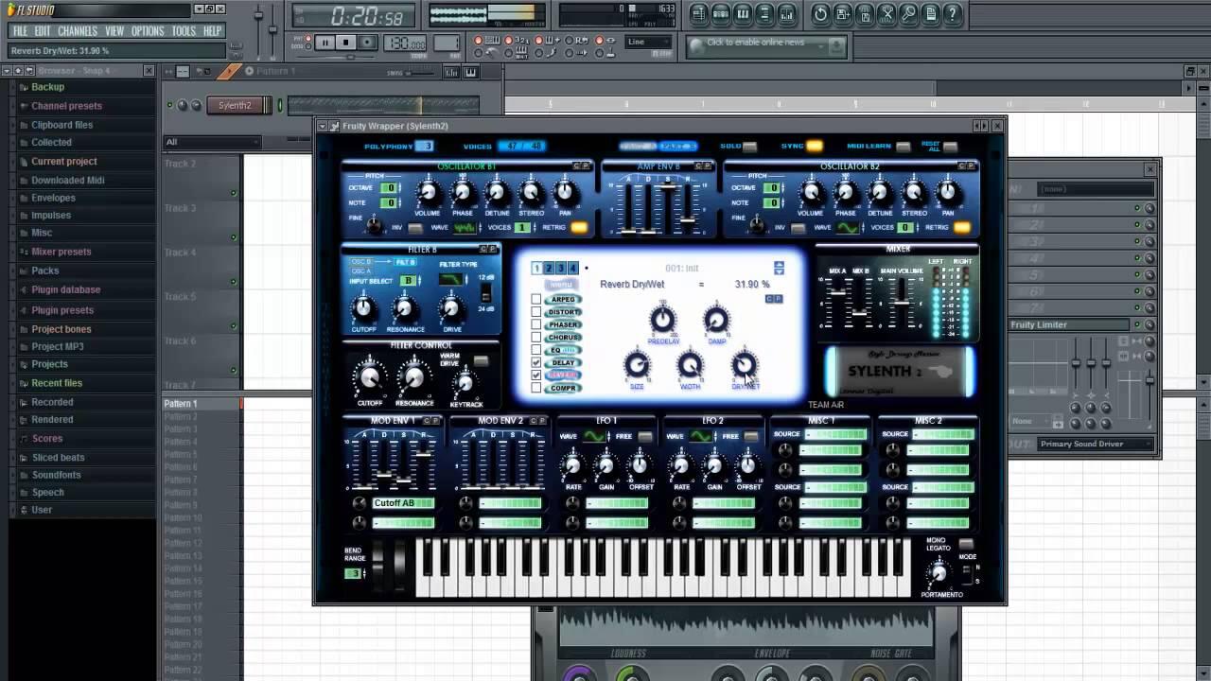Stop playback with the stop button
Image resolution: width=1211 pixels, height=681 pixels.
(x=346, y=43)
